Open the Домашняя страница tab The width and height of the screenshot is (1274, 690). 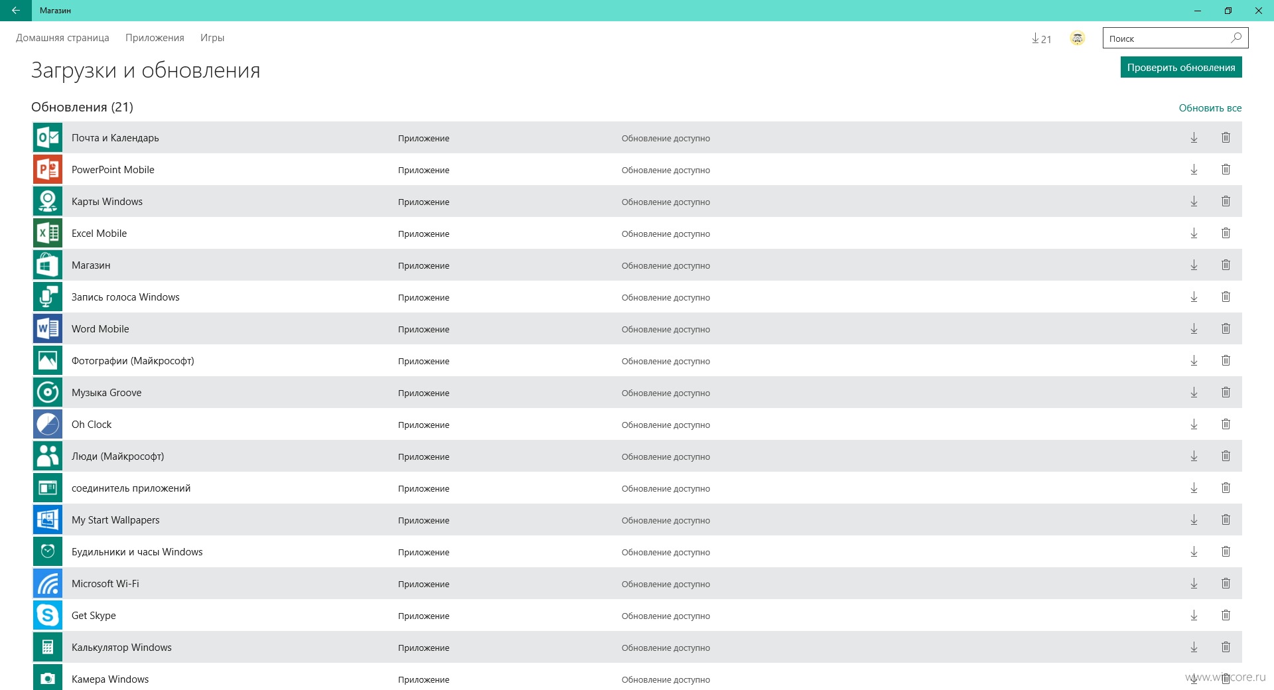click(62, 38)
